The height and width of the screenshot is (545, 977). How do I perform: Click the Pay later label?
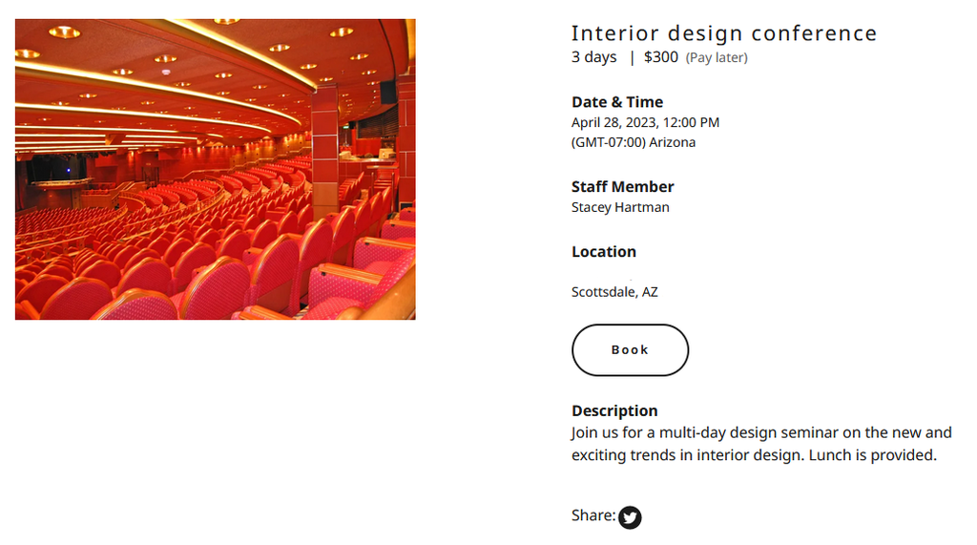[x=717, y=58]
